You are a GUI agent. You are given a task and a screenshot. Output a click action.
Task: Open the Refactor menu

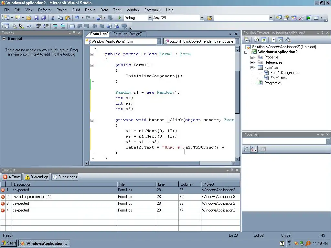[45, 10]
